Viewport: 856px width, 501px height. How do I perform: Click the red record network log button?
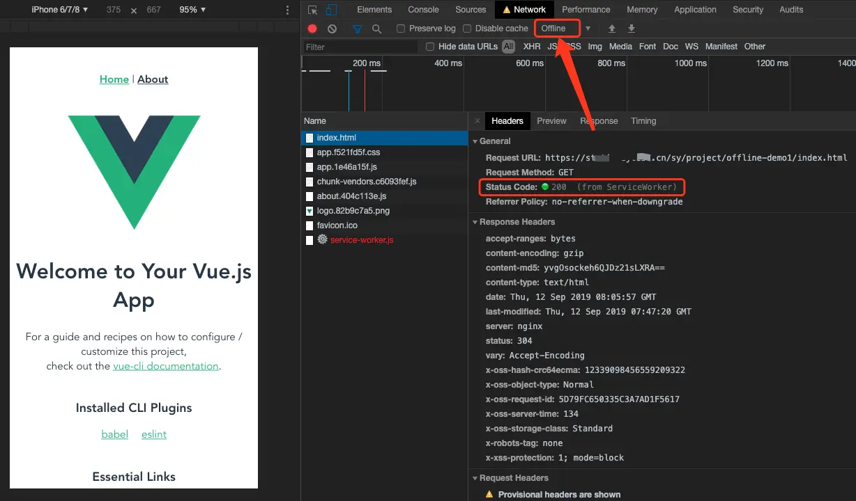tap(312, 29)
